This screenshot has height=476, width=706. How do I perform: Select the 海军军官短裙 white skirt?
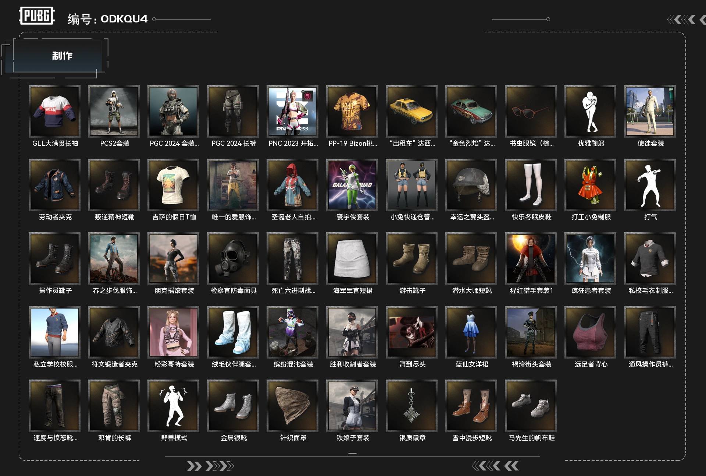(352, 258)
